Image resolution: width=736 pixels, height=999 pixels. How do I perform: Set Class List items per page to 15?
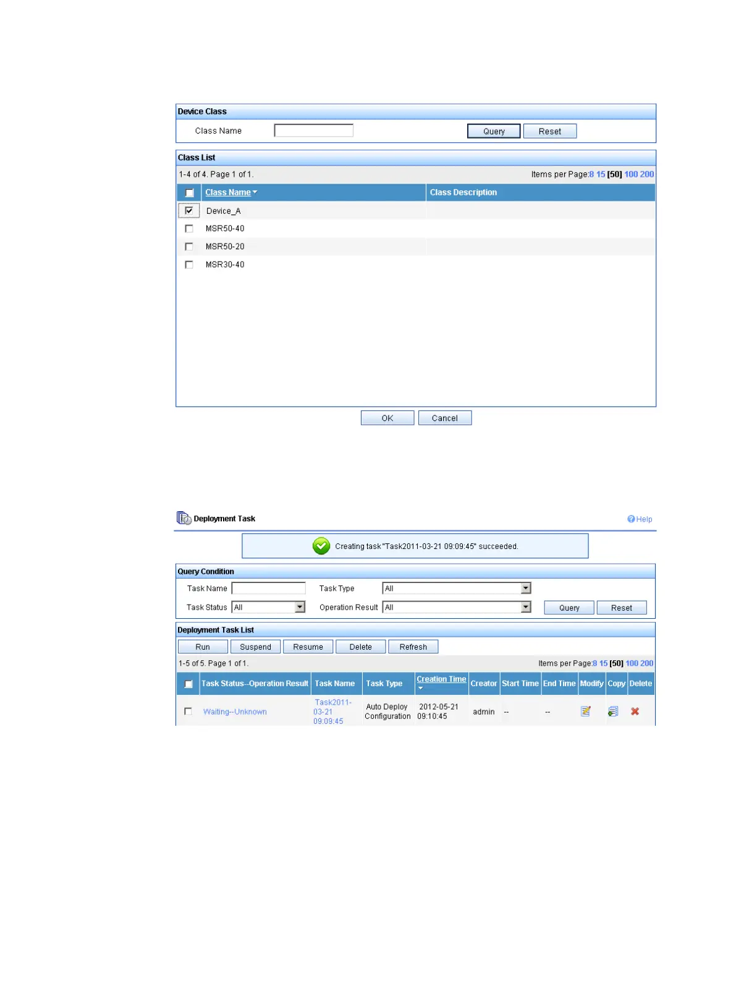pos(601,174)
